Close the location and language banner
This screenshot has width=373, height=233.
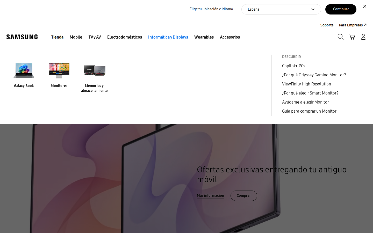point(364,6)
